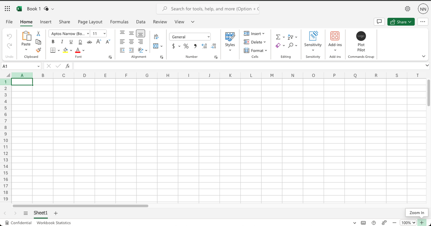431x226 pixels.
Task: Click the AutoSum sigma icon
Action: click(278, 37)
